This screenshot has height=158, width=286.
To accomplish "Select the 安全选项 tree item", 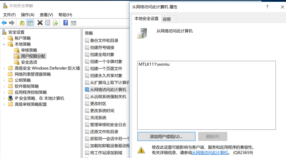I will coord(29,62).
